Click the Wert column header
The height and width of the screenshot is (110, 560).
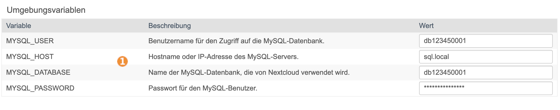pos(426,26)
